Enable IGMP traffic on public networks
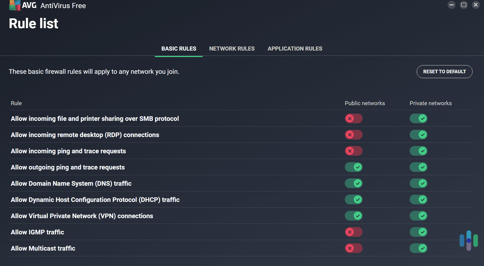The image size is (484, 266). click(x=353, y=232)
